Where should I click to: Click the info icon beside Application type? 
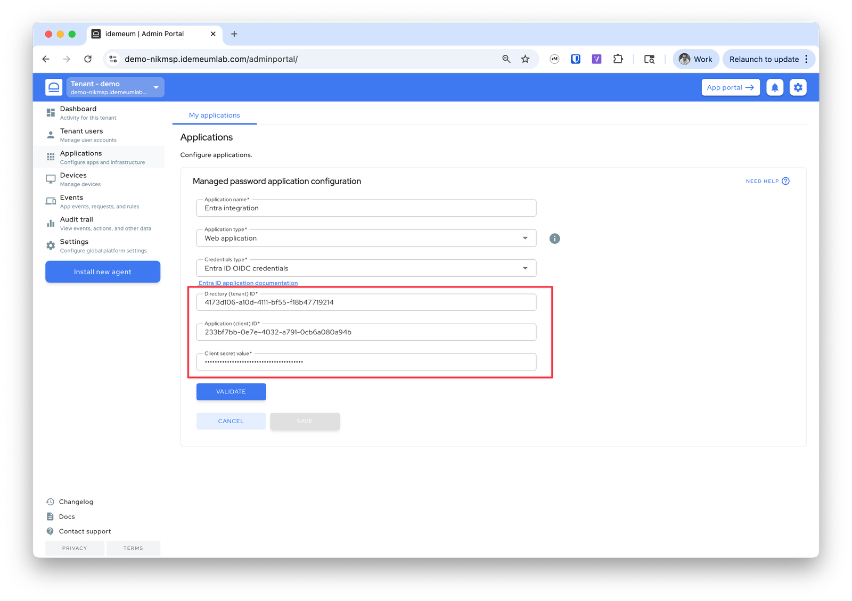pyautogui.click(x=554, y=238)
